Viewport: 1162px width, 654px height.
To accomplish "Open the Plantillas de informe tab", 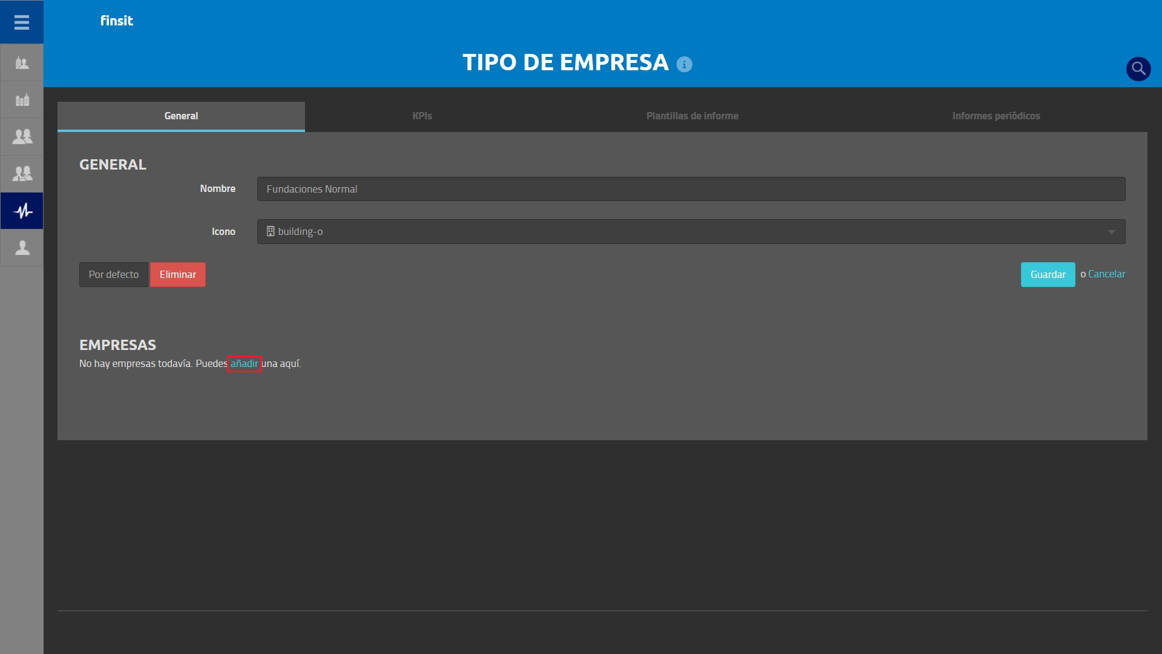I will pos(692,116).
